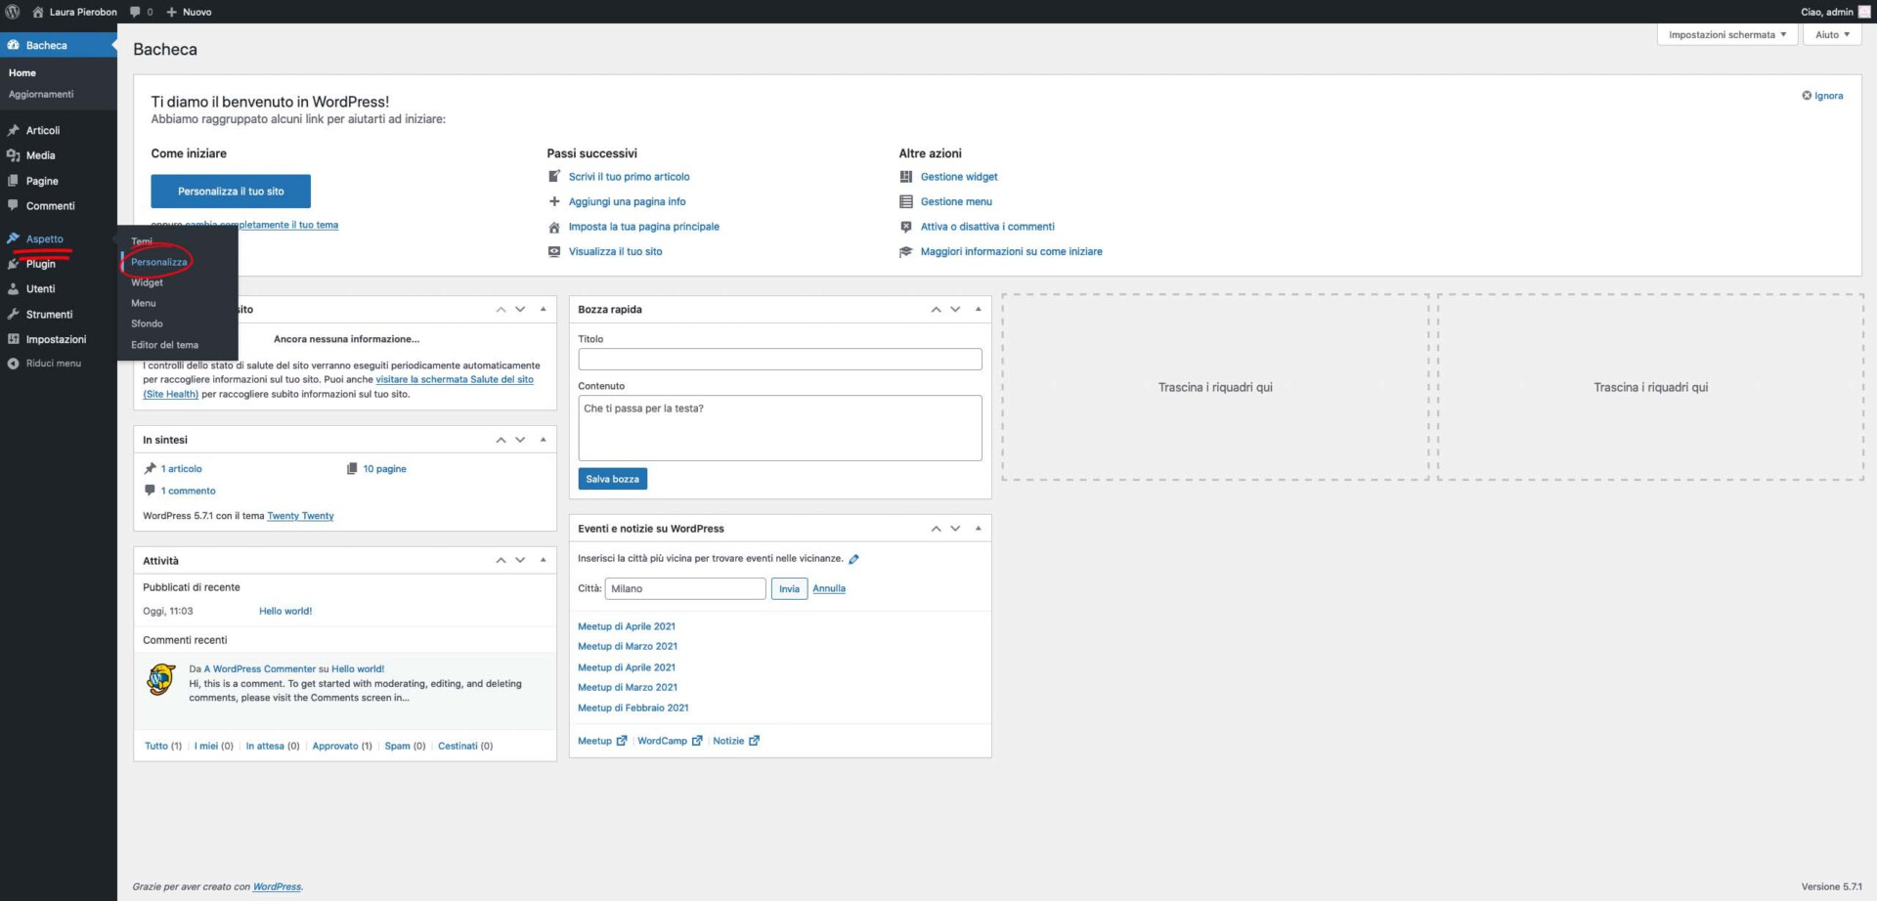Screen dimensions: 1877x901
Task: Open the Strumenti wrench icon
Action: 14,315
